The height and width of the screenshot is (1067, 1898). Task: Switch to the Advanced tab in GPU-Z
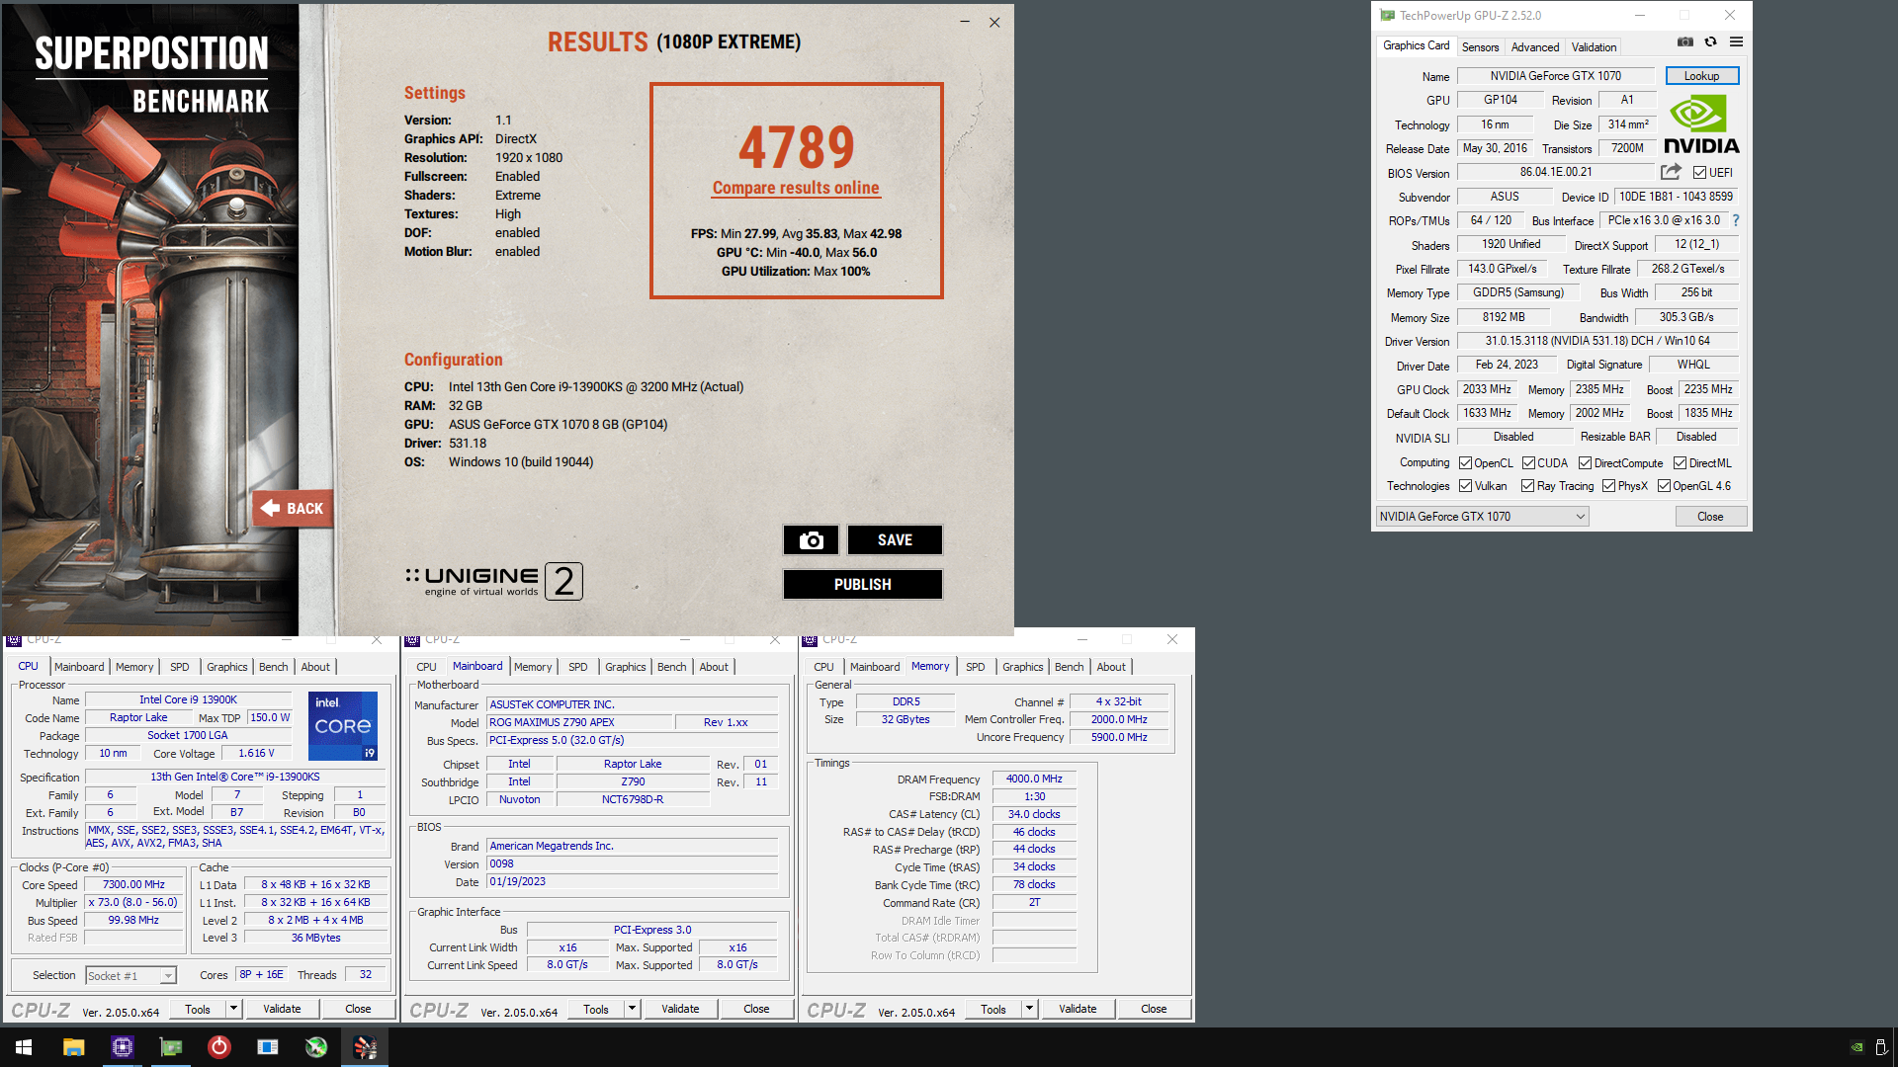[1534, 47]
